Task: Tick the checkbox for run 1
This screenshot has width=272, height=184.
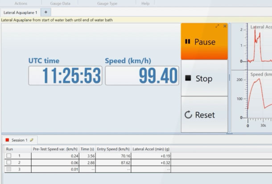Action: pyautogui.click(x=8, y=156)
